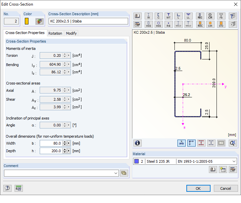Open the material library book icon
Screen dimensions: 241x203
213,169
